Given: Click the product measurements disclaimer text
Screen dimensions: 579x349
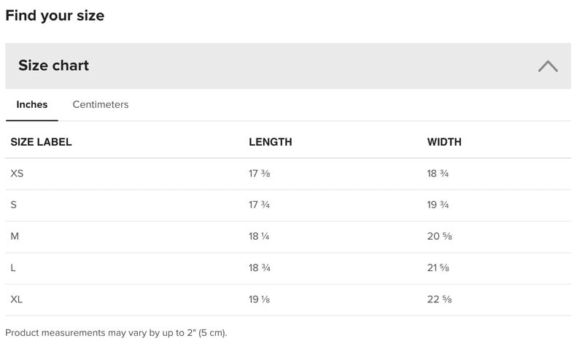Looking at the screenshot, I should (116, 333).
